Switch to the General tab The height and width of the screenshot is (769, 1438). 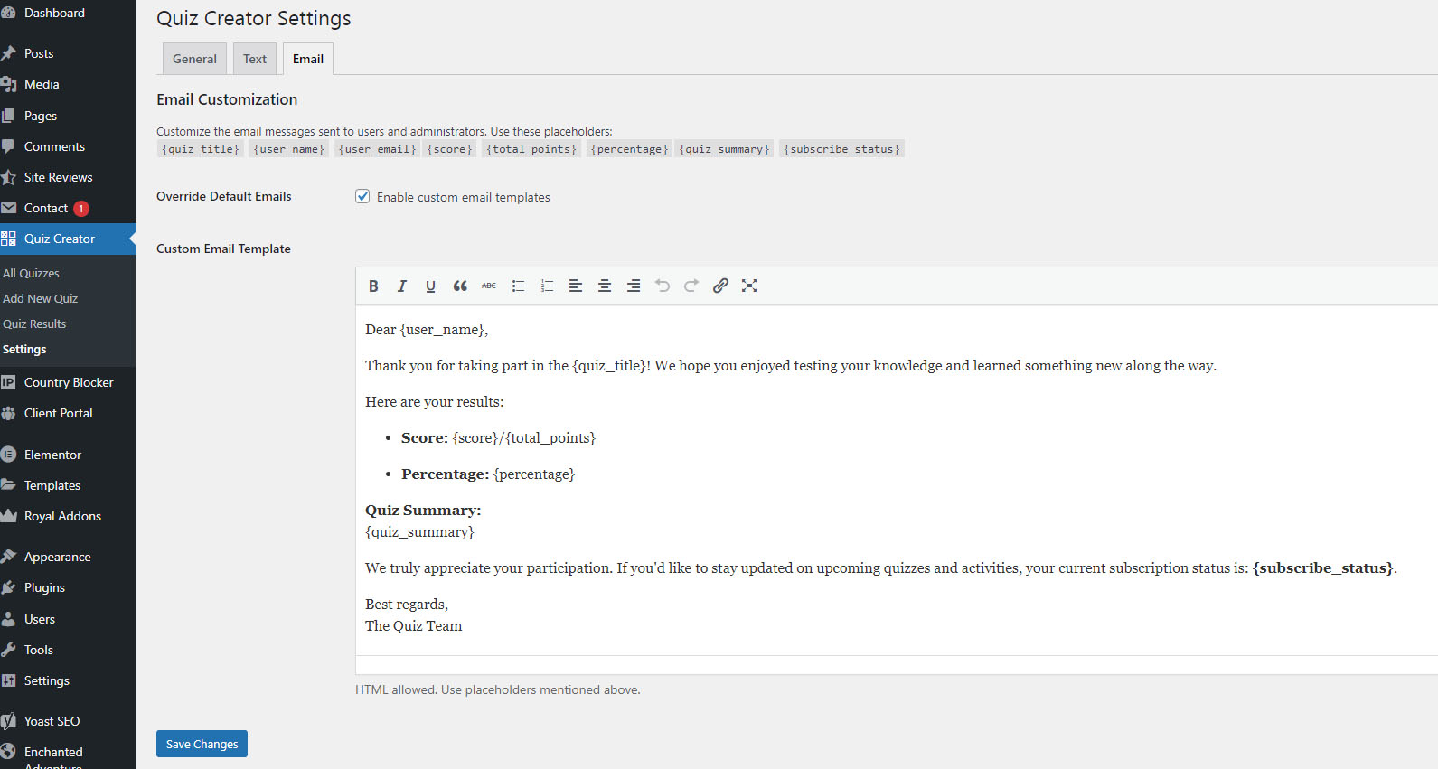(x=194, y=59)
